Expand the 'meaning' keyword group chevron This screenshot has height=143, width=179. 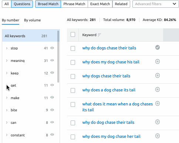point(7,61)
